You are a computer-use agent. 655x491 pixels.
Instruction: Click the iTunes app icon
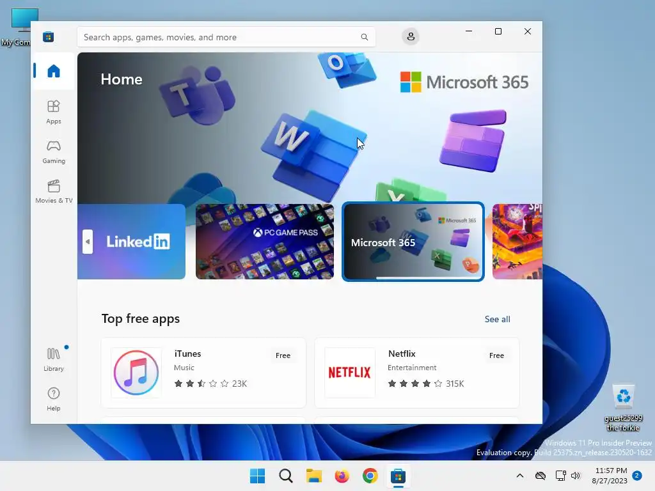[136, 373]
